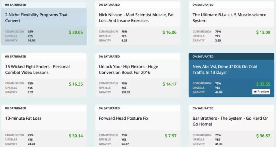Click the gravity value 139.29
276x147 pixels.
(126, 92)
